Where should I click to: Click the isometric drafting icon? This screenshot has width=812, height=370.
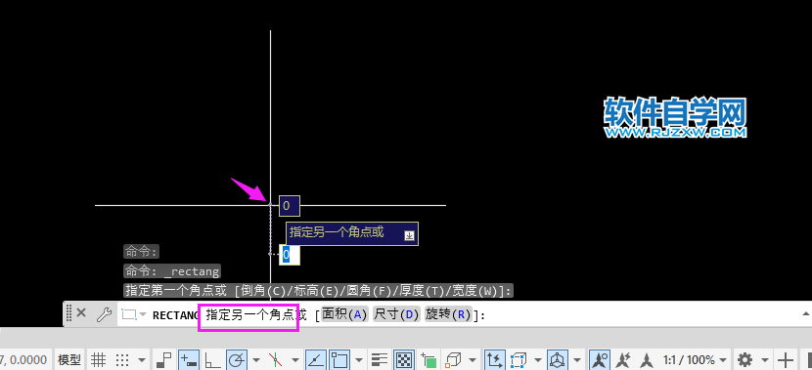(276, 358)
